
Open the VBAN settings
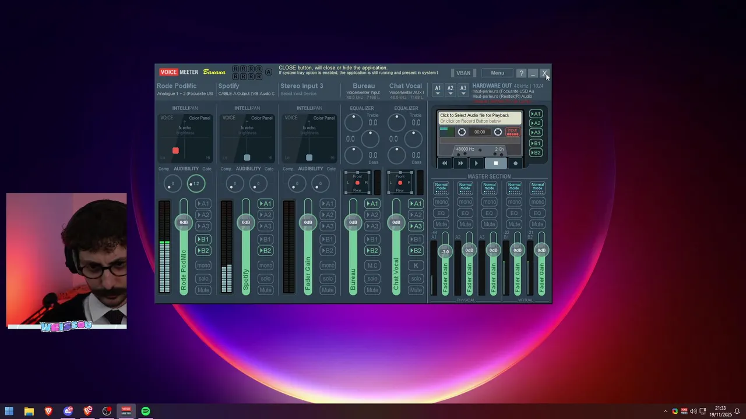click(x=463, y=73)
